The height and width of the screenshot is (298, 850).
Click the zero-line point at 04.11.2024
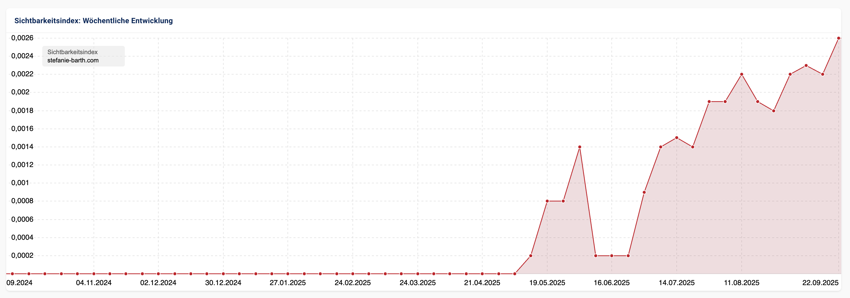pos(94,274)
